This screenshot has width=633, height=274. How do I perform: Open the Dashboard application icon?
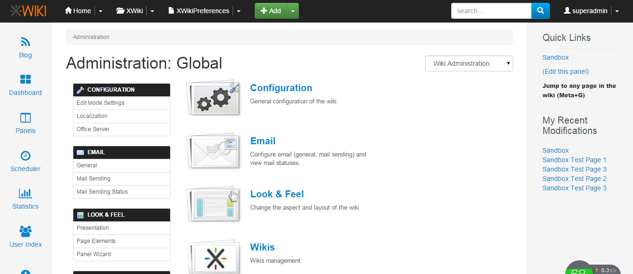[25, 79]
